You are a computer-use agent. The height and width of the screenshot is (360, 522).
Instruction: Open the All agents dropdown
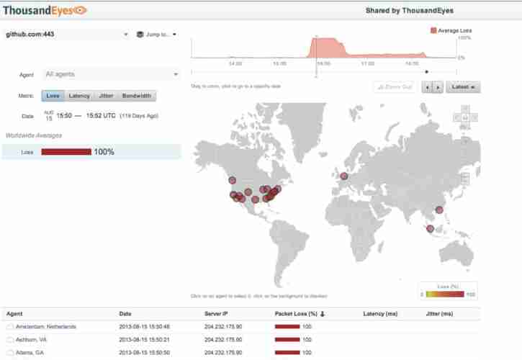click(x=111, y=74)
